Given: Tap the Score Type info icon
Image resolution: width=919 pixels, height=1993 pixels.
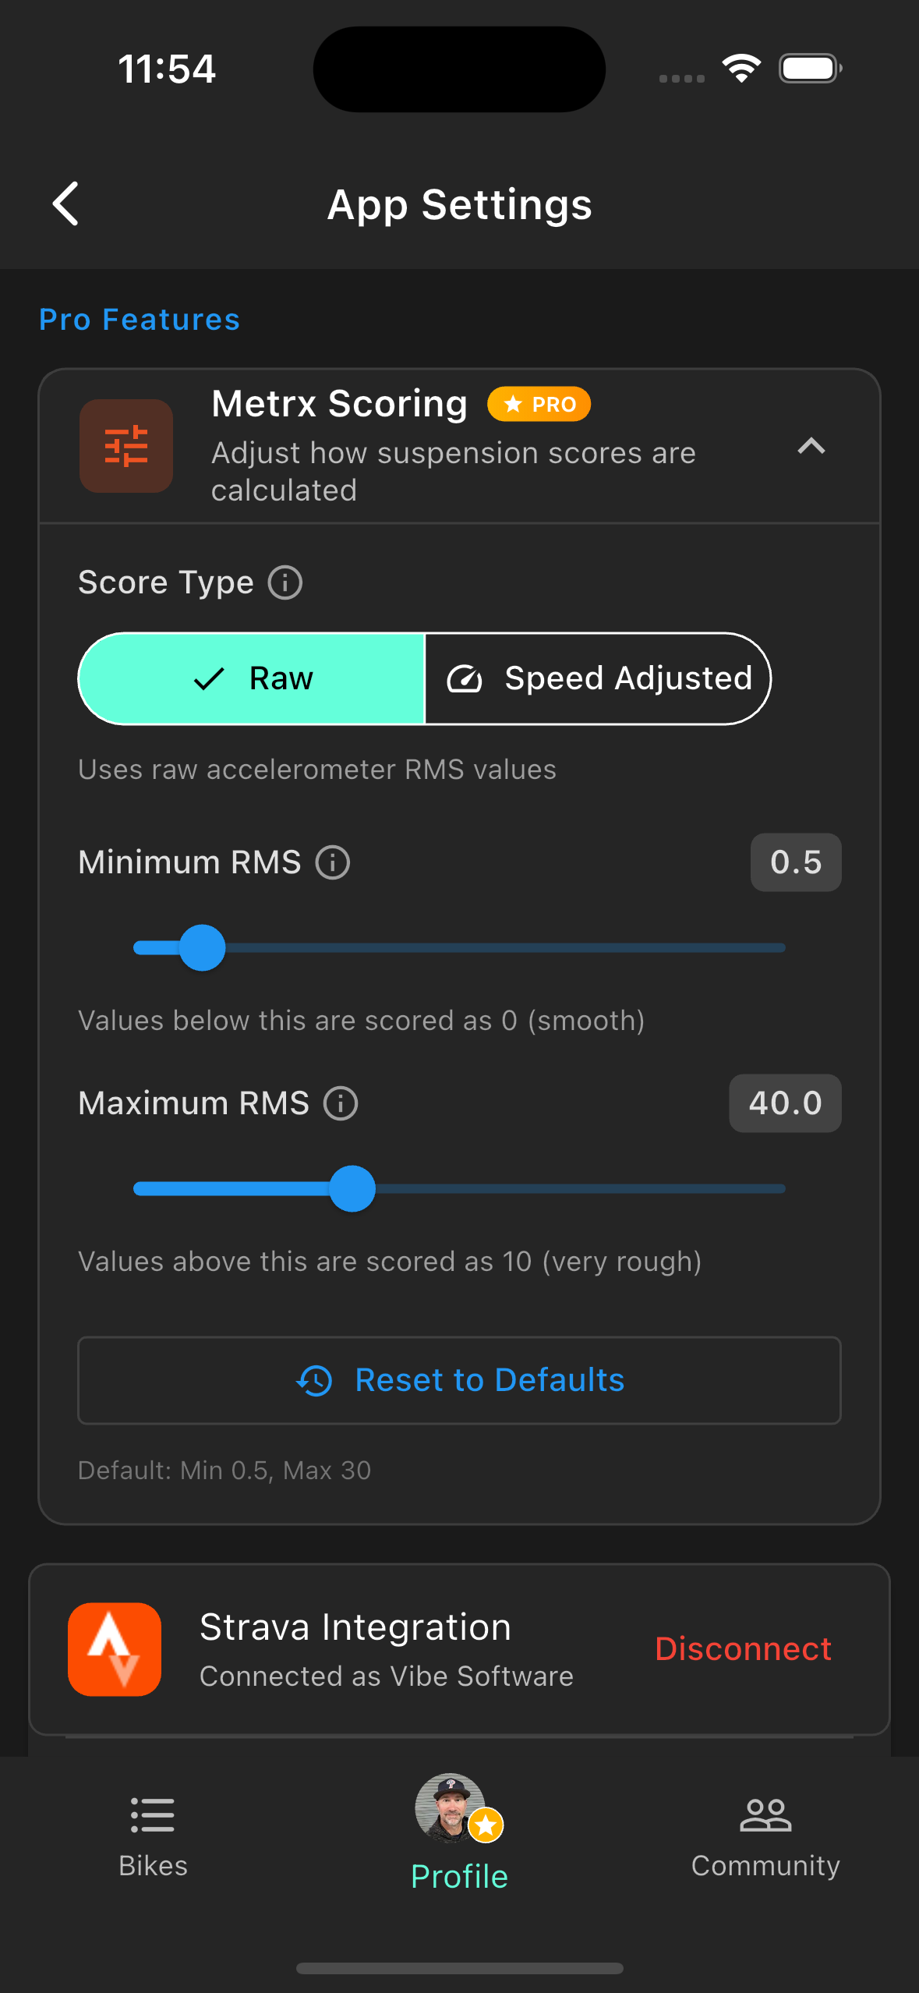Looking at the screenshot, I should pyautogui.click(x=285, y=582).
